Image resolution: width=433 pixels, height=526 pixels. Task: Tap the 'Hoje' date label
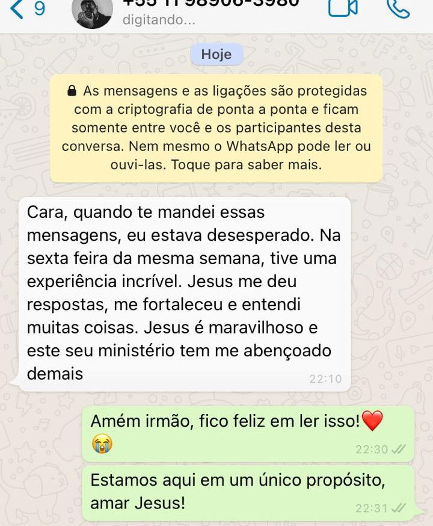tap(216, 54)
